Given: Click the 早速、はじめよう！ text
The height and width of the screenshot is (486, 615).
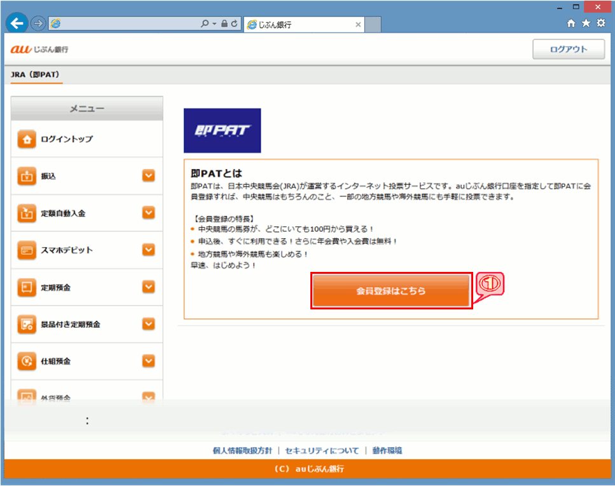Looking at the screenshot, I should (224, 266).
